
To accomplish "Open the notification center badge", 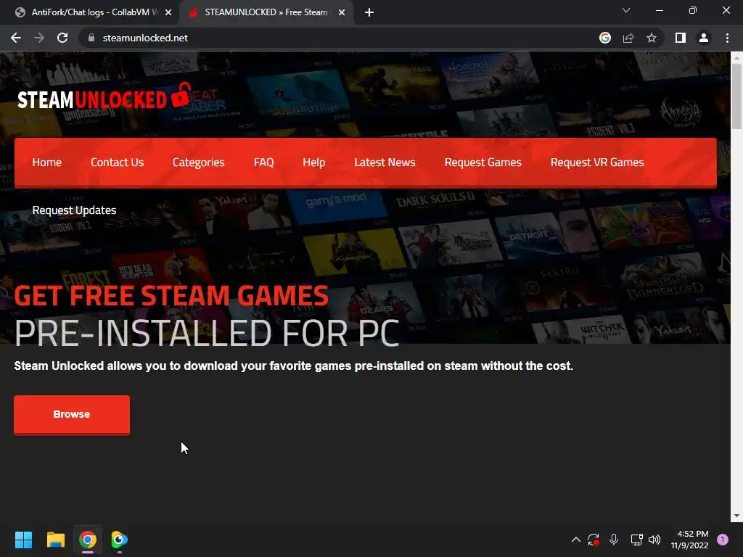I will click(723, 540).
